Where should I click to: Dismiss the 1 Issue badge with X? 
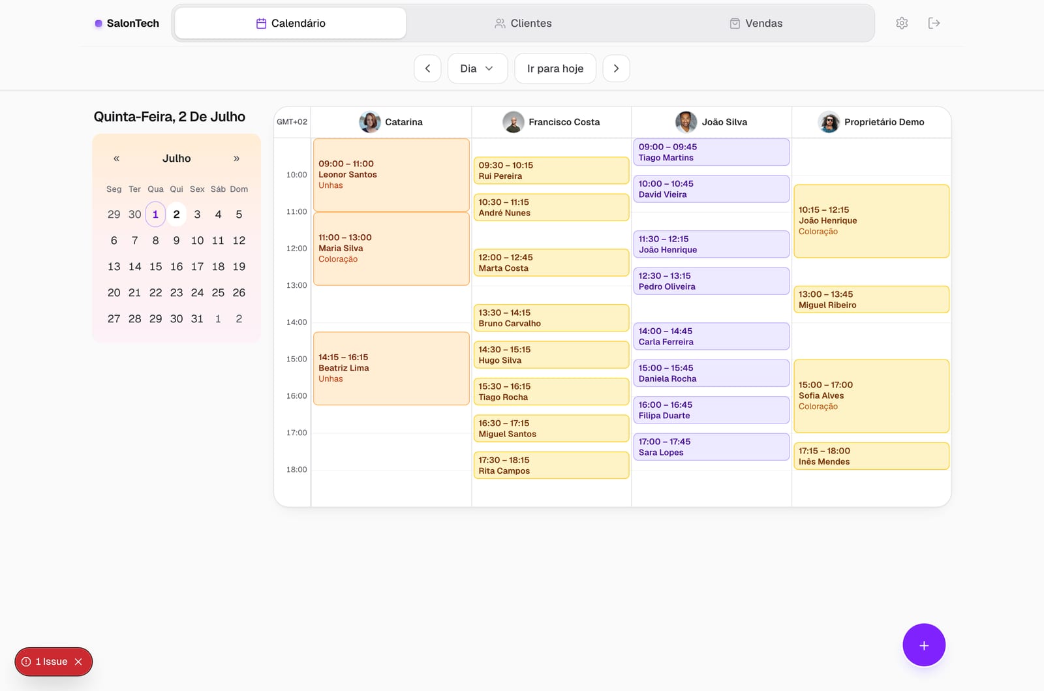pyautogui.click(x=78, y=662)
